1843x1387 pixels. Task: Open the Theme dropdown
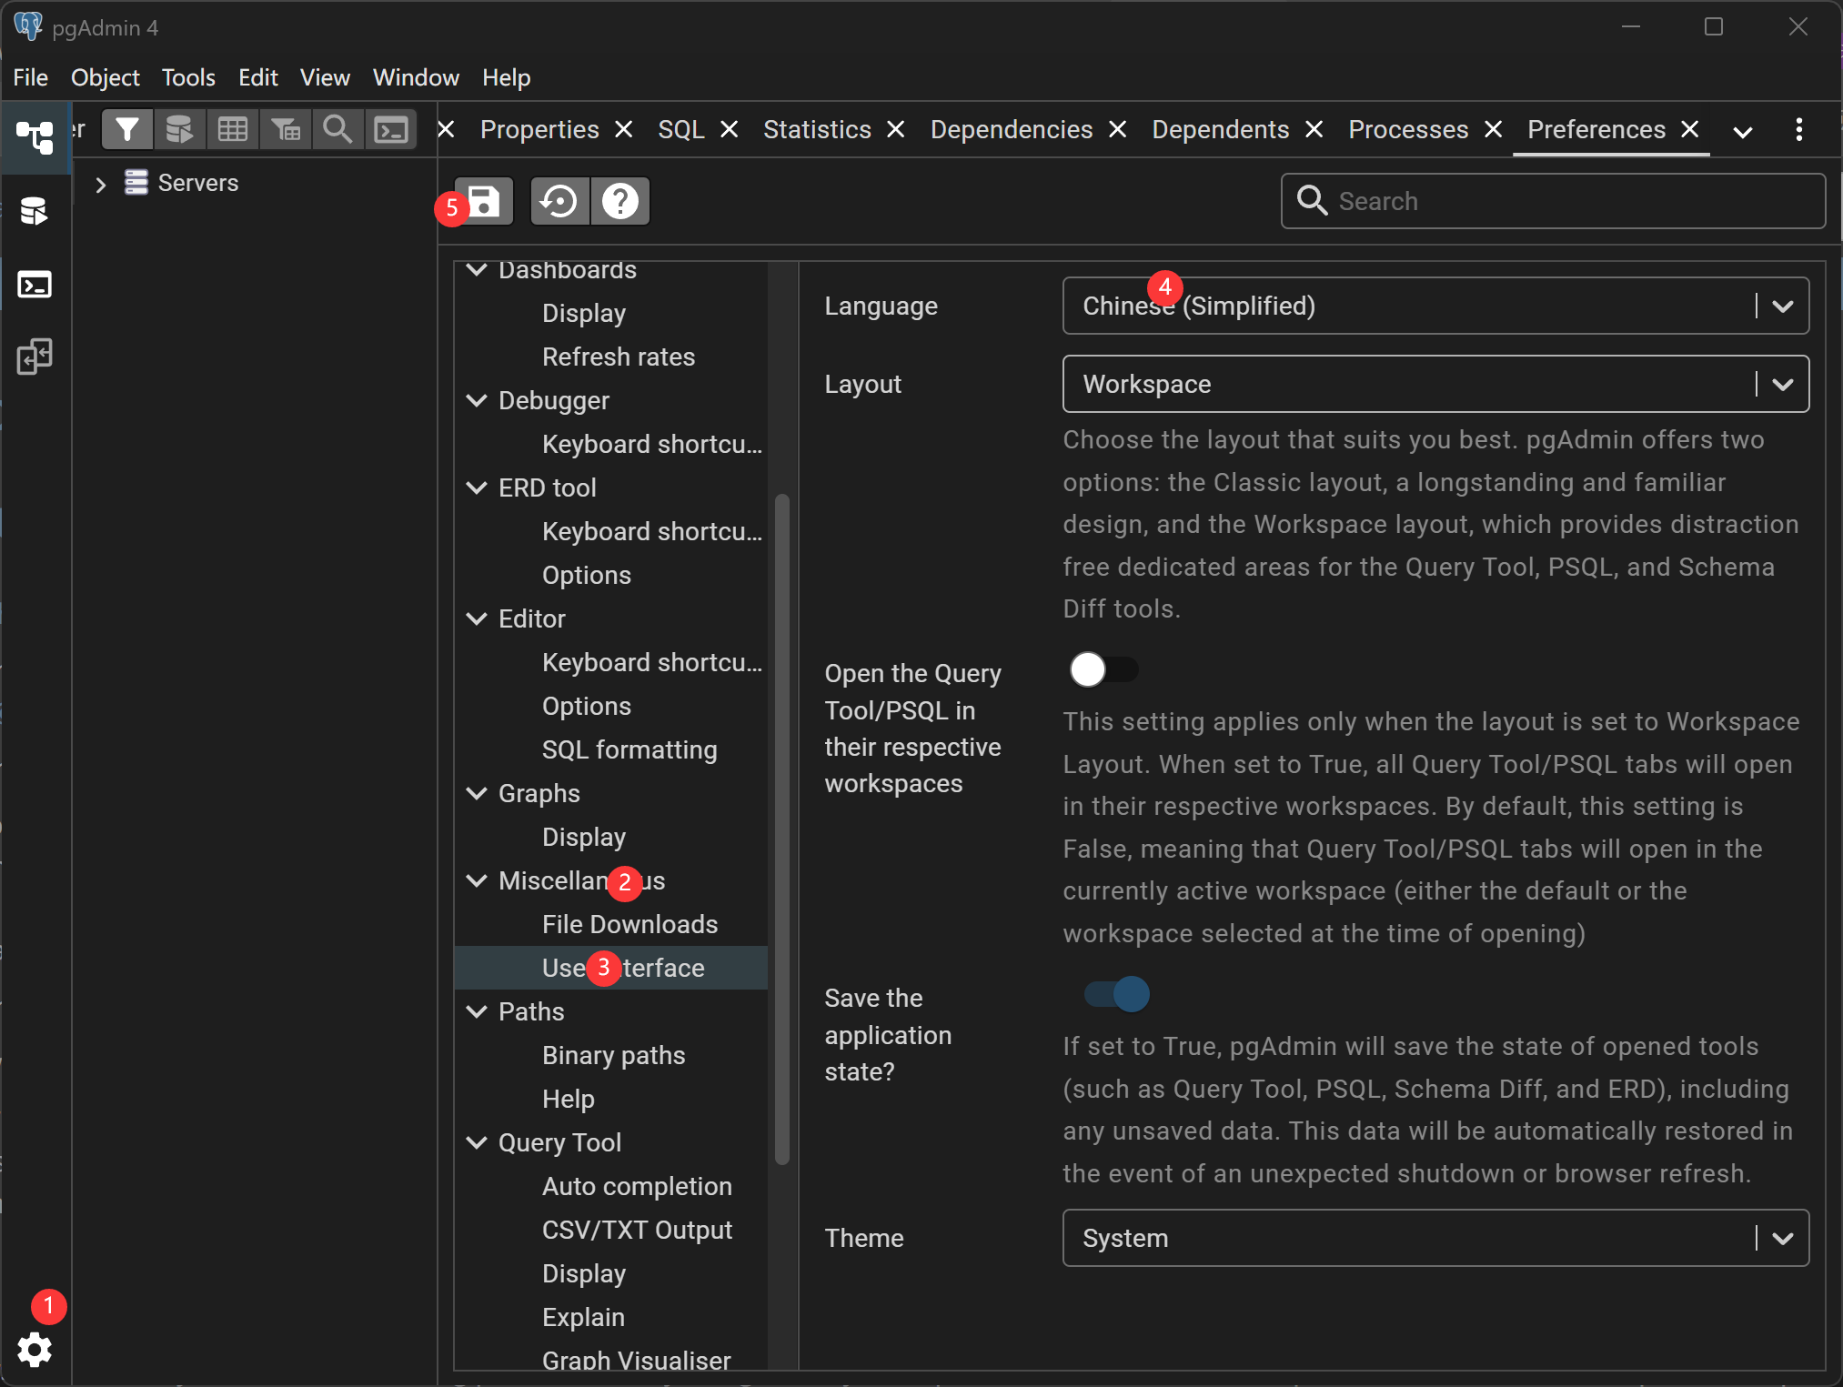1435,1238
